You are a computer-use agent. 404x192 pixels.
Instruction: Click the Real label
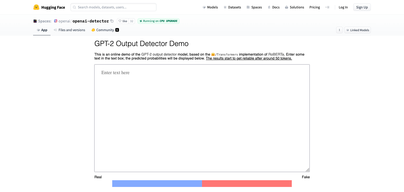click(98, 177)
